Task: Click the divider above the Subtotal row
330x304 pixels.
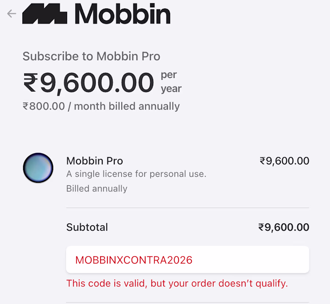Action: tap(187, 208)
